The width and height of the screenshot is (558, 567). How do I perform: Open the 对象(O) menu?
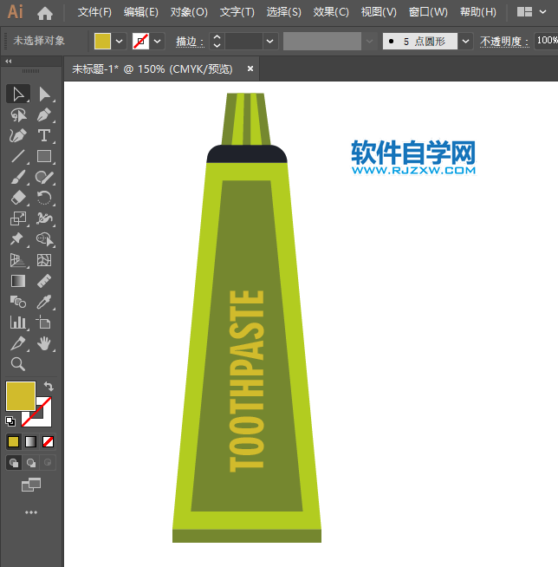[189, 12]
